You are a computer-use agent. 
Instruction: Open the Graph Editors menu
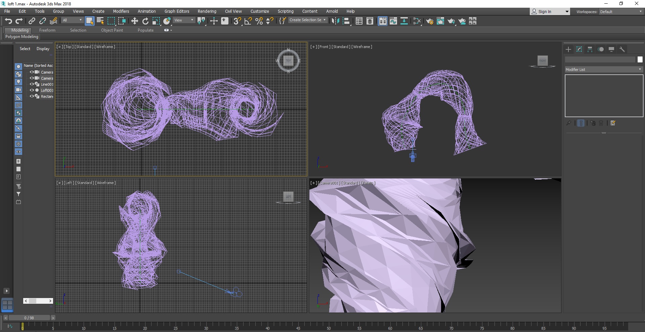click(177, 11)
